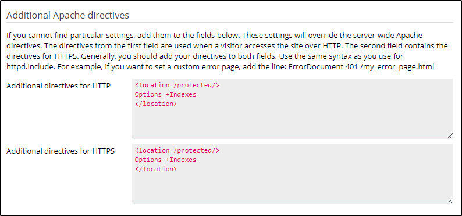Click the word 'Options' in the HTTPS field
The image size is (462, 216).
coord(148,160)
